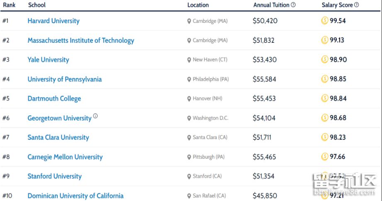Click the location pin for Harvard's Cambridge (MA)
The image size is (382, 201).
click(189, 21)
